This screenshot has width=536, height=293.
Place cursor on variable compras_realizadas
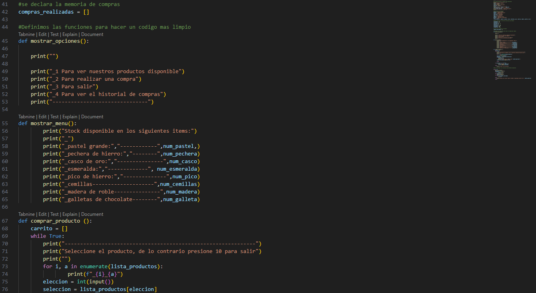click(46, 12)
